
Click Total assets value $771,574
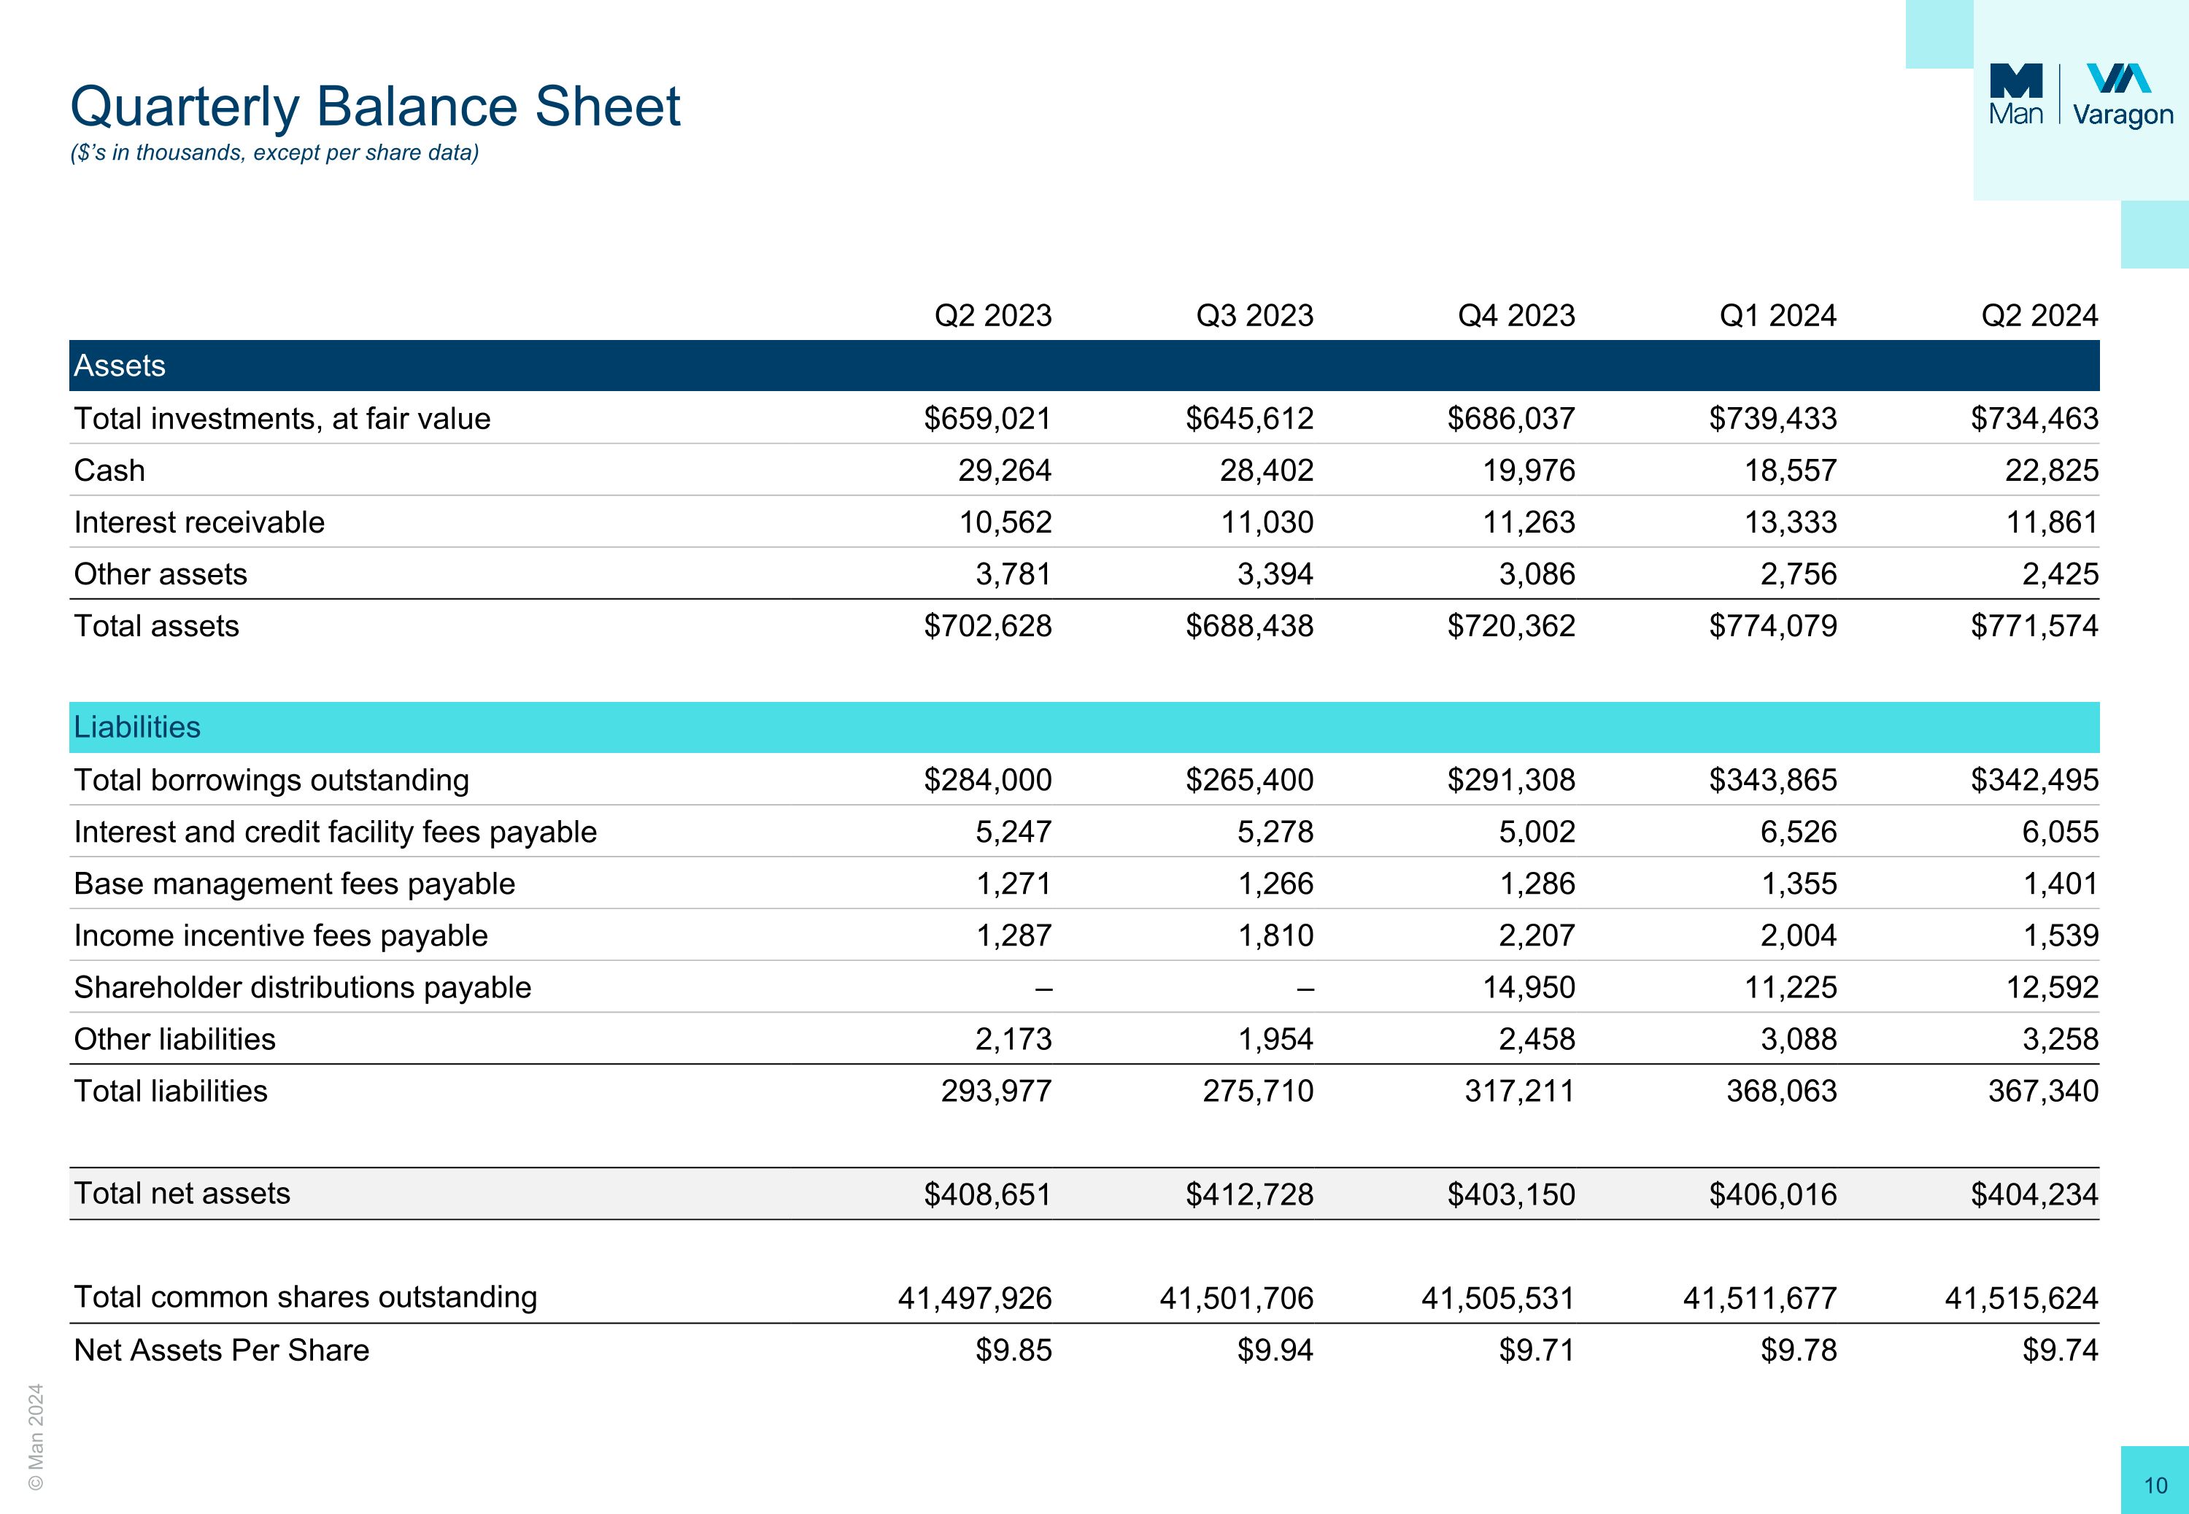[2035, 626]
